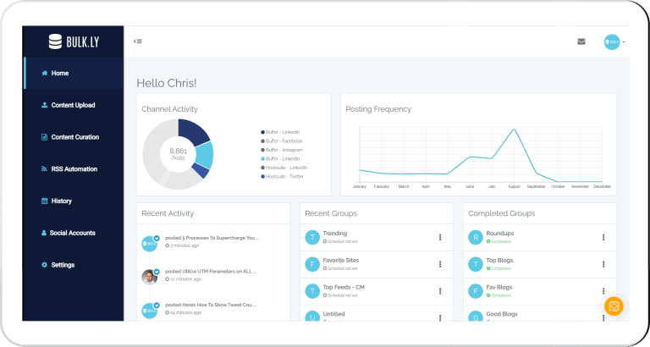Screen dimensions: 650x347
Task: Open the orange help chat widget
Action: [614, 306]
